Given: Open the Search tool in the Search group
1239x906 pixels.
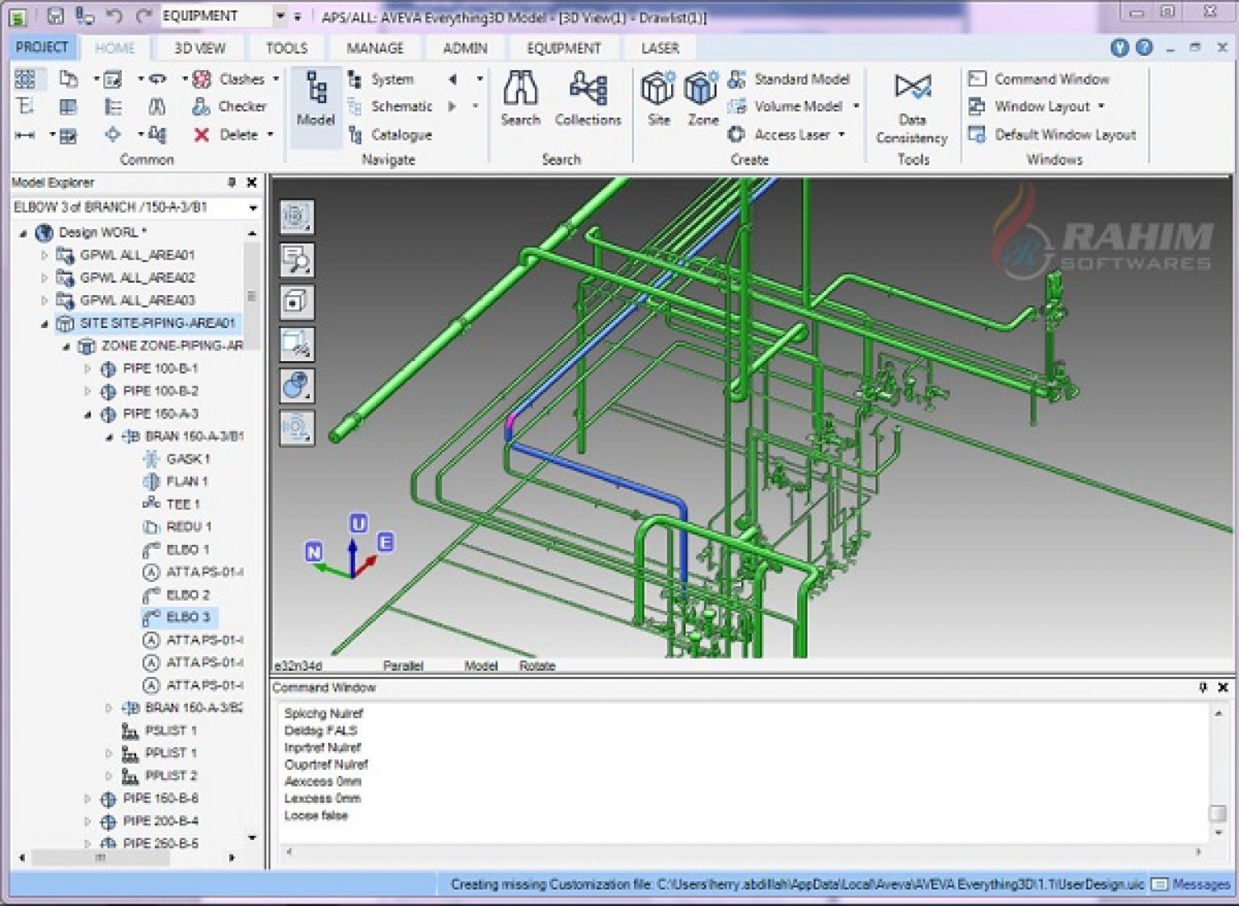Looking at the screenshot, I should [x=520, y=95].
